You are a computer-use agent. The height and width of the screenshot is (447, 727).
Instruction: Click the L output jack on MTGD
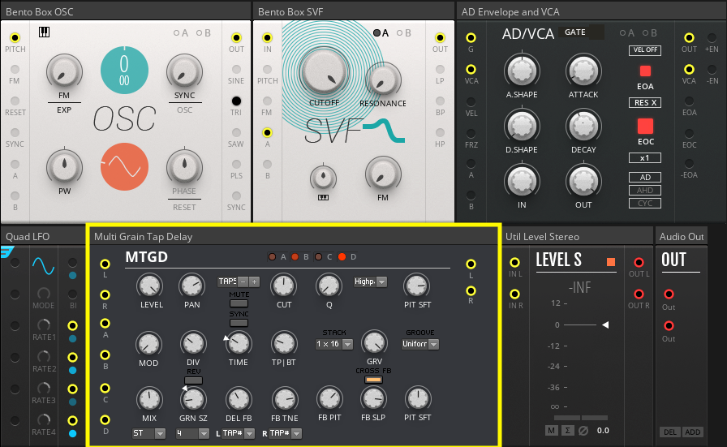pyautogui.click(x=471, y=264)
